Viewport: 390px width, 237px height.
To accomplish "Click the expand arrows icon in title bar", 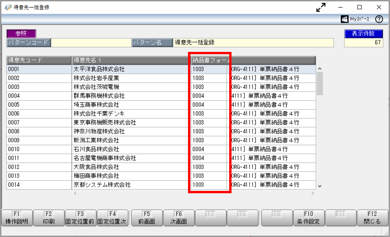I will click(321, 7).
